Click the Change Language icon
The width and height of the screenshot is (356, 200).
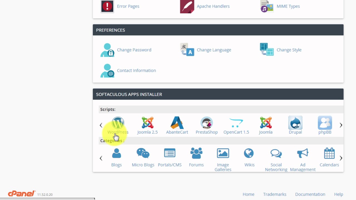(187, 50)
